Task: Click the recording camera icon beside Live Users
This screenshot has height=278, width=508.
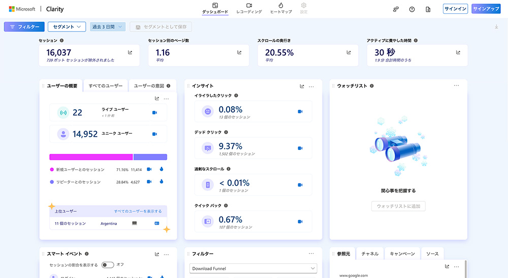Action: (x=154, y=113)
